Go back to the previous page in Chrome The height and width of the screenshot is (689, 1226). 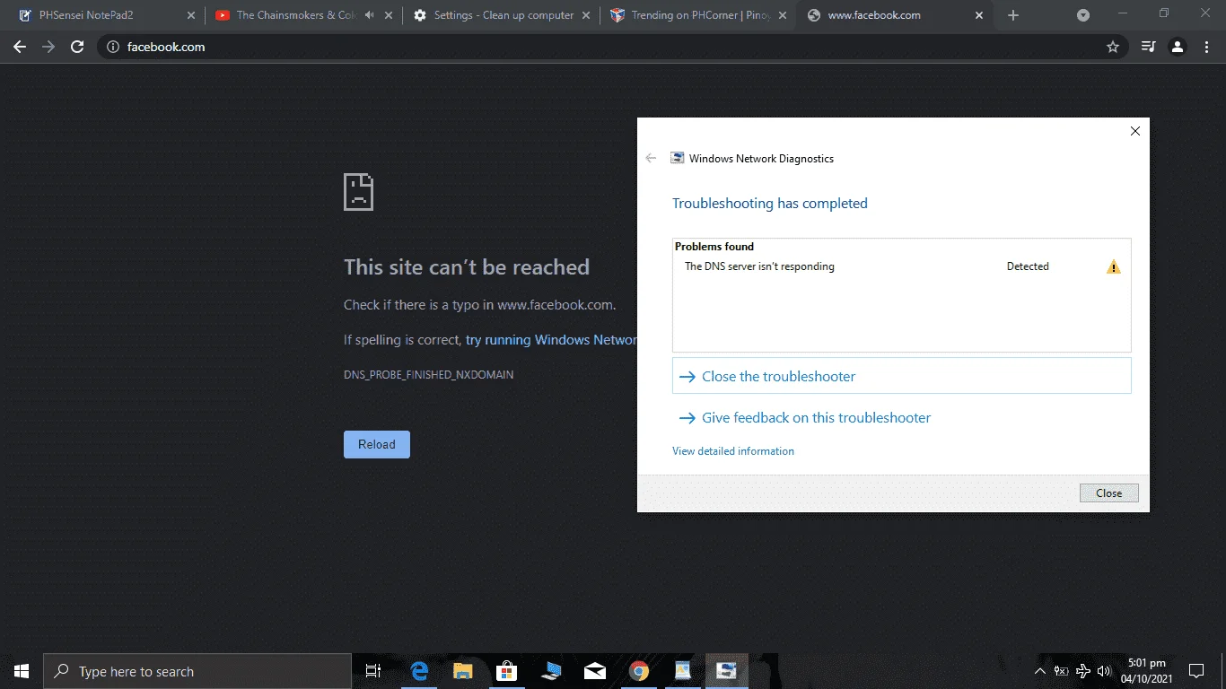(x=20, y=47)
